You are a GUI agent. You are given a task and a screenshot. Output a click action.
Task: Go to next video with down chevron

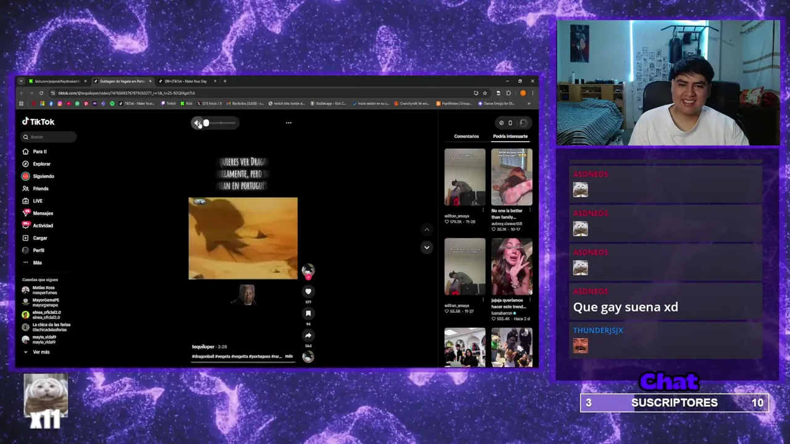[426, 247]
